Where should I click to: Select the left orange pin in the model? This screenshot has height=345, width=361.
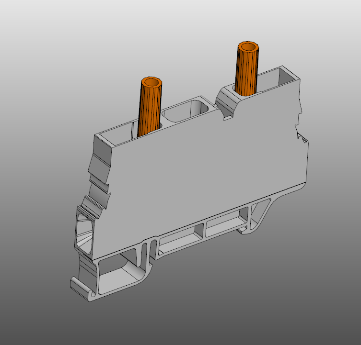pos(150,107)
